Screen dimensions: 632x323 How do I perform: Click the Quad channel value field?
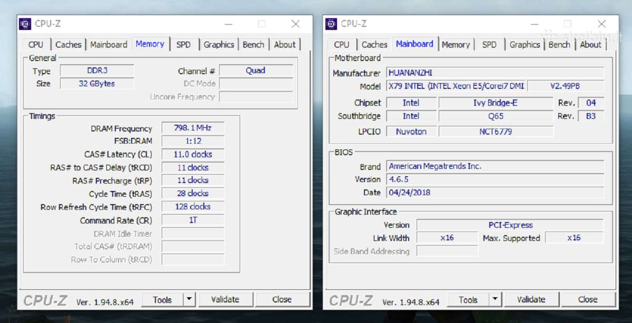[x=256, y=70]
